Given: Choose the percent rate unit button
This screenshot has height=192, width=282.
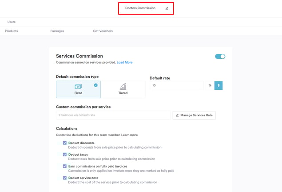Looking at the screenshot, I should coord(210,85).
